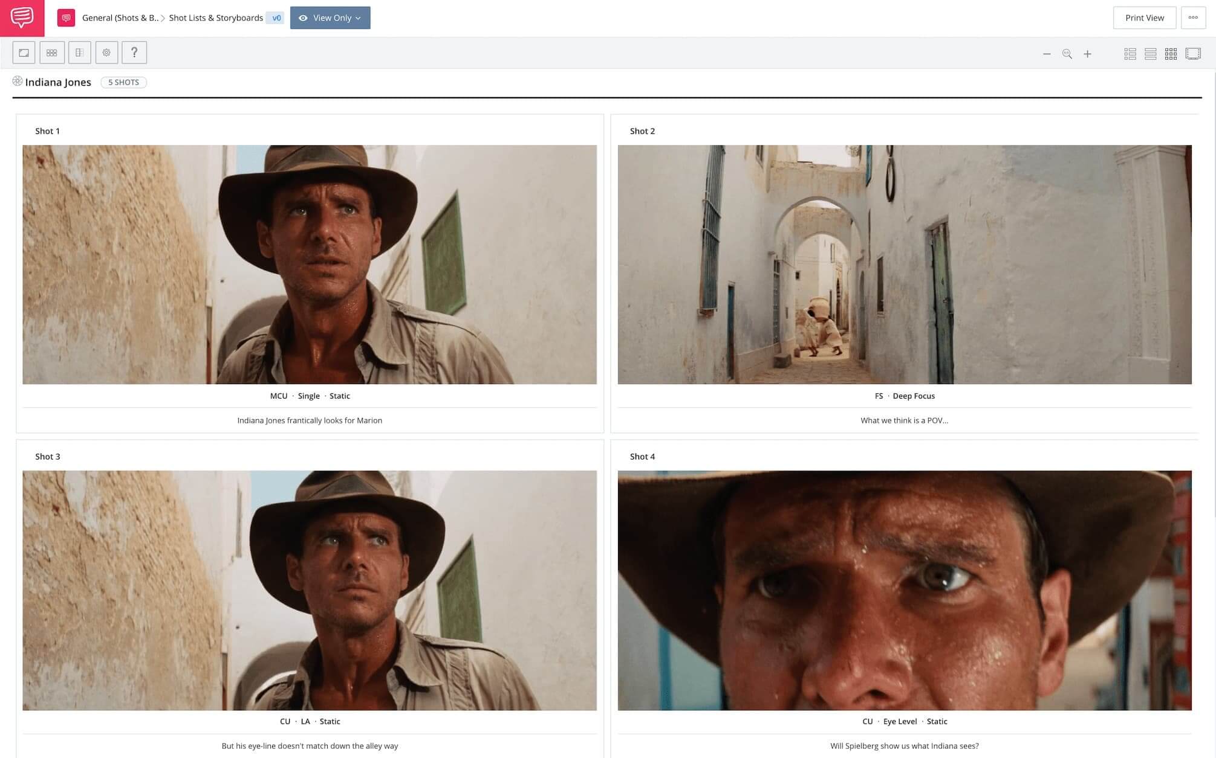This screenshot has height=758, width=1216.
Task: Click the FS spec under Shot 2
Action: (x=879, y=396)
